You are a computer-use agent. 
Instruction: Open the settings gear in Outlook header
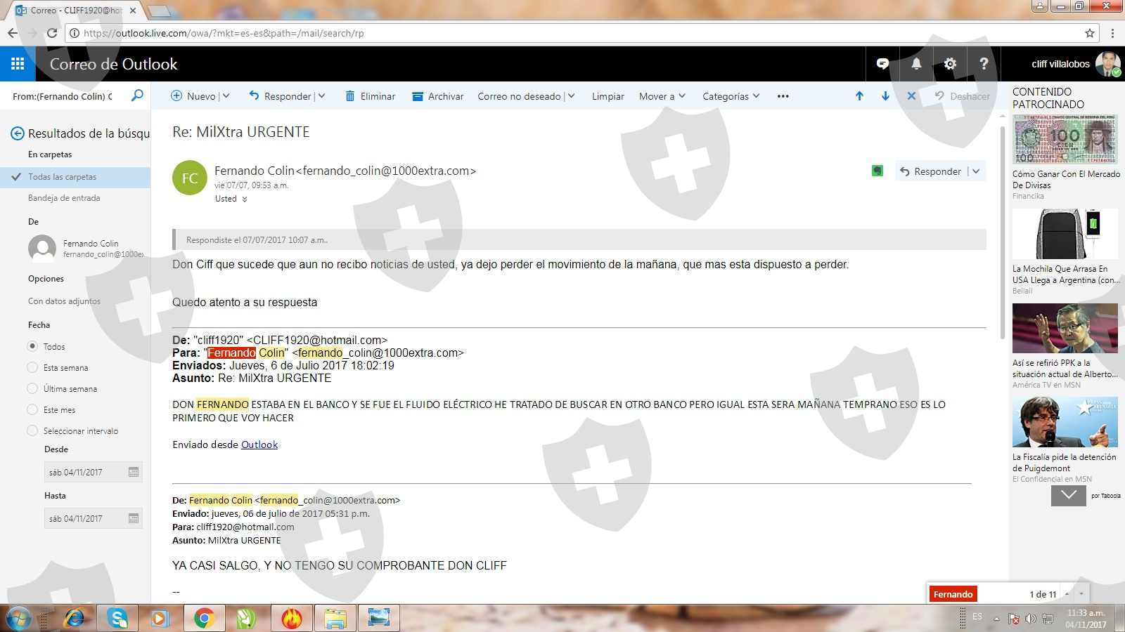(950, 64)
